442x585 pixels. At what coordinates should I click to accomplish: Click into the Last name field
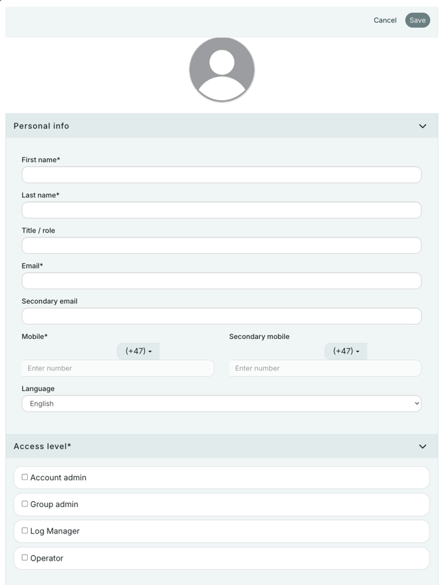(x=222, y=210)
